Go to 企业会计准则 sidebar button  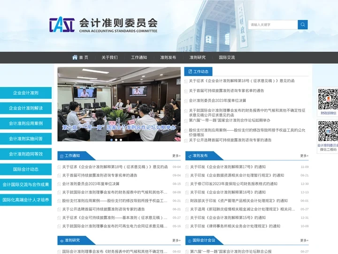click(x=26, y=93)
